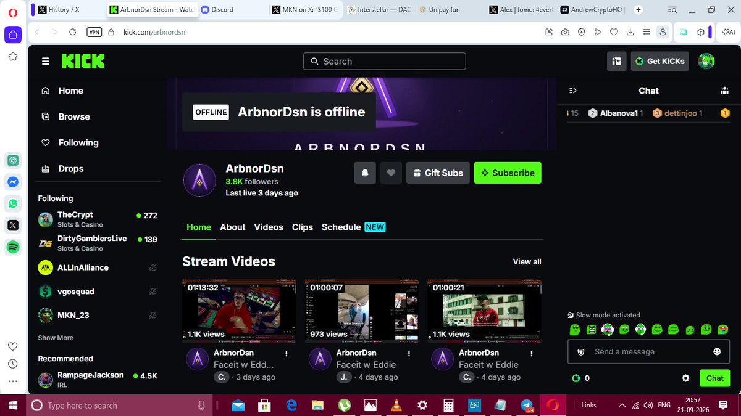This screenshot has width=741, height=416.
Task: Open View all stream videos
Action: [527, 262]
